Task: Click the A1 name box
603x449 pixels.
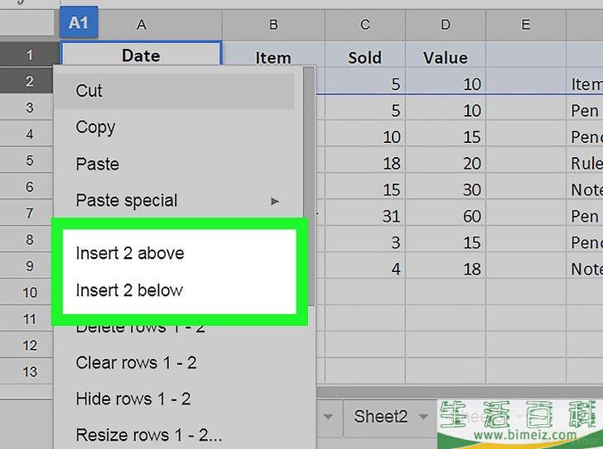Action: 78,23
